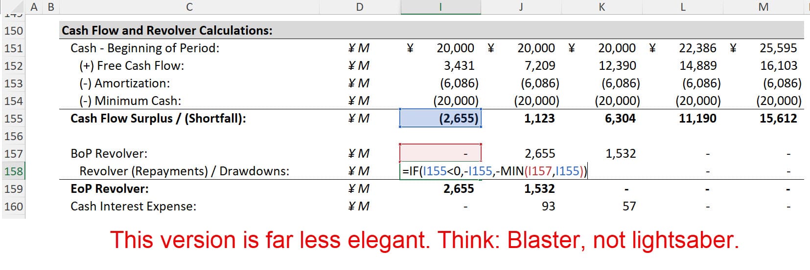Click EoP Revolver value 2,655 in column I
The width and height of the screenshot is (810, 270).
(459, 188)
